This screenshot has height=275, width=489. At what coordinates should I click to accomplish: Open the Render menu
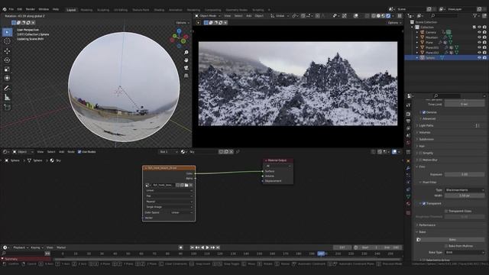pyautogui.click(x=31, y=9)
